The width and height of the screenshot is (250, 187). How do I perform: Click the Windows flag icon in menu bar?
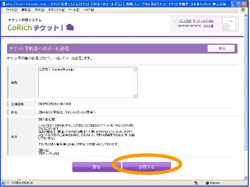(x=243, y=9)
